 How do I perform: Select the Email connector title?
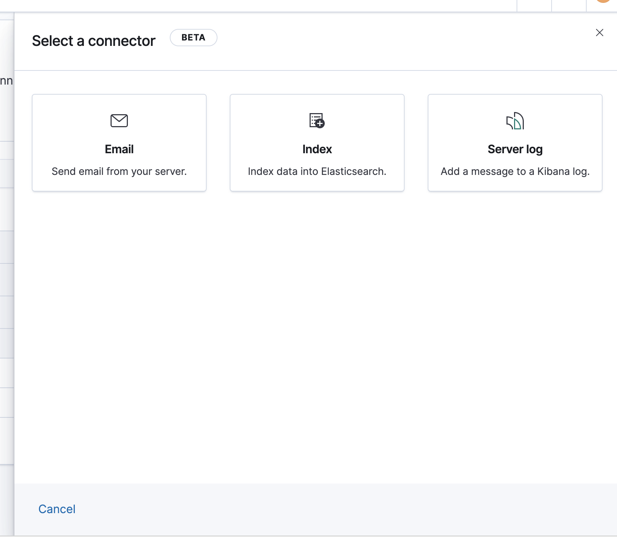(x=119, y=149)
